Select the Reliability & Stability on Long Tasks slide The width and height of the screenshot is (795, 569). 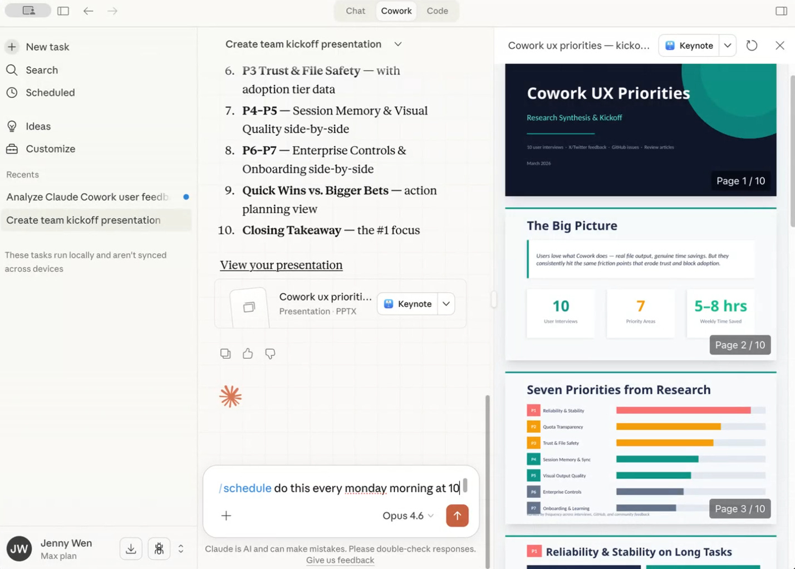point(640,552)
